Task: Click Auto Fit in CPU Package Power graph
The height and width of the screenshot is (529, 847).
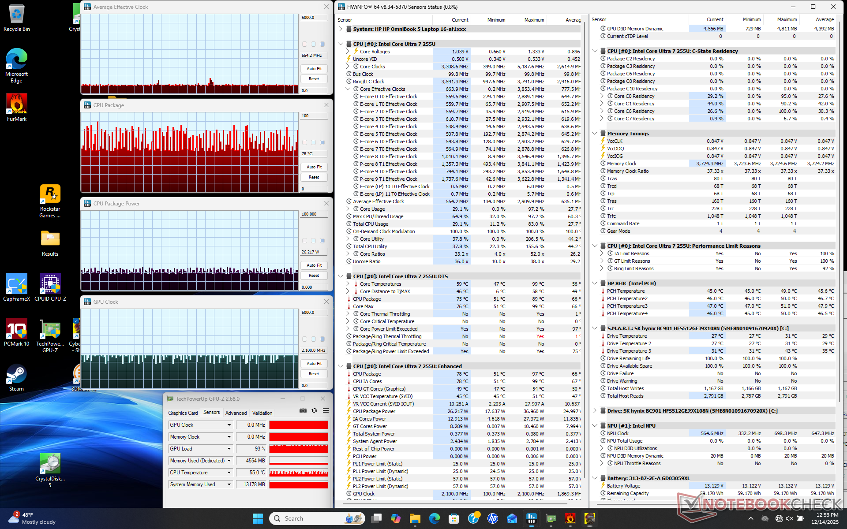Action: 314,265
